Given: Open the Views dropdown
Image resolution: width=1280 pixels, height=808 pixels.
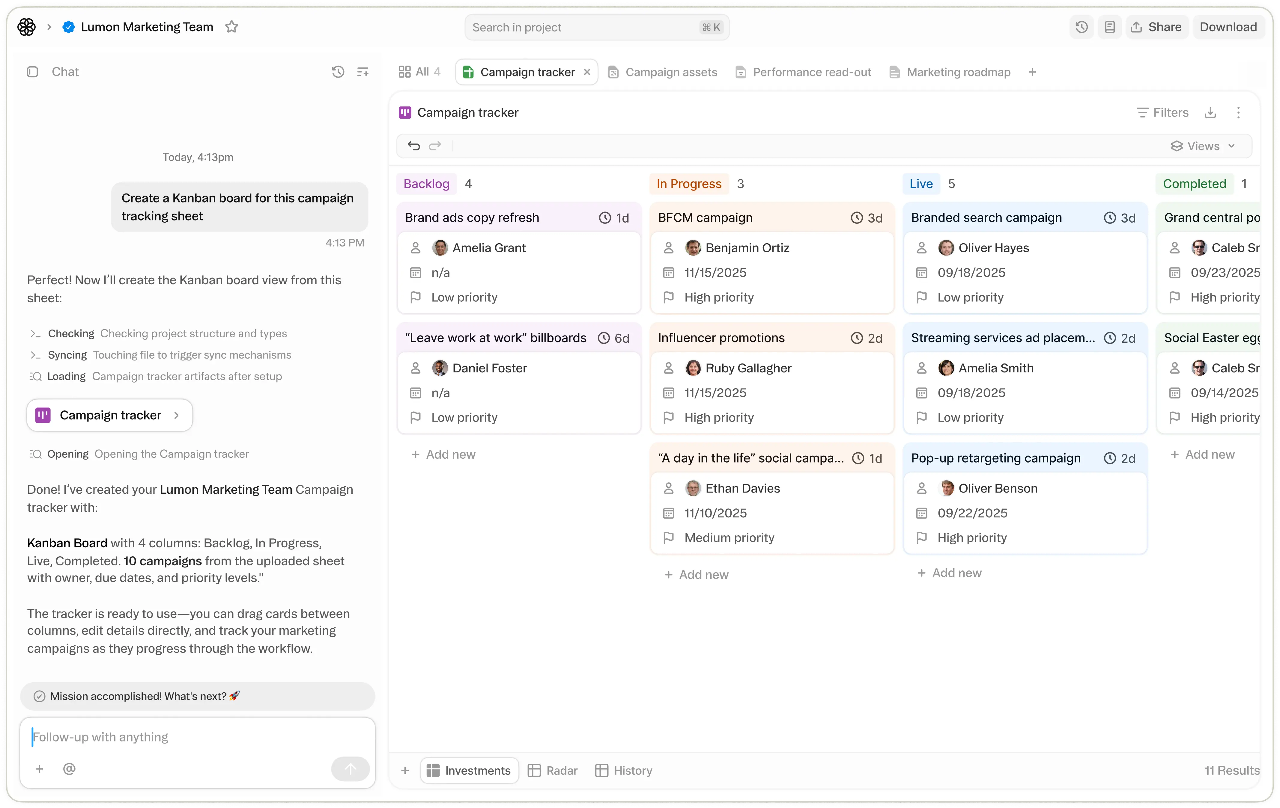Looking at the screenshot, I should coord(1203,146).
